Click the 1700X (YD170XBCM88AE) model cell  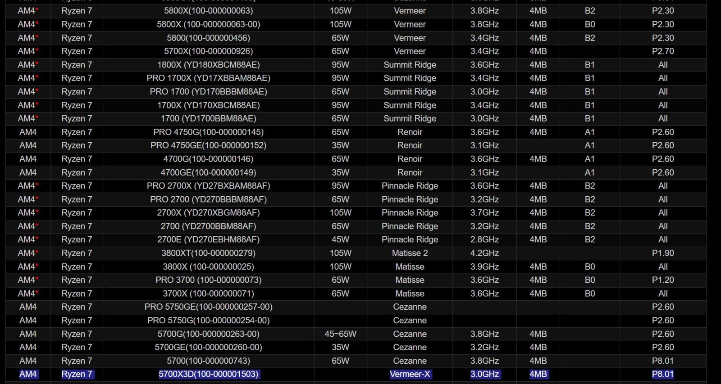click(x=208, y=105)
